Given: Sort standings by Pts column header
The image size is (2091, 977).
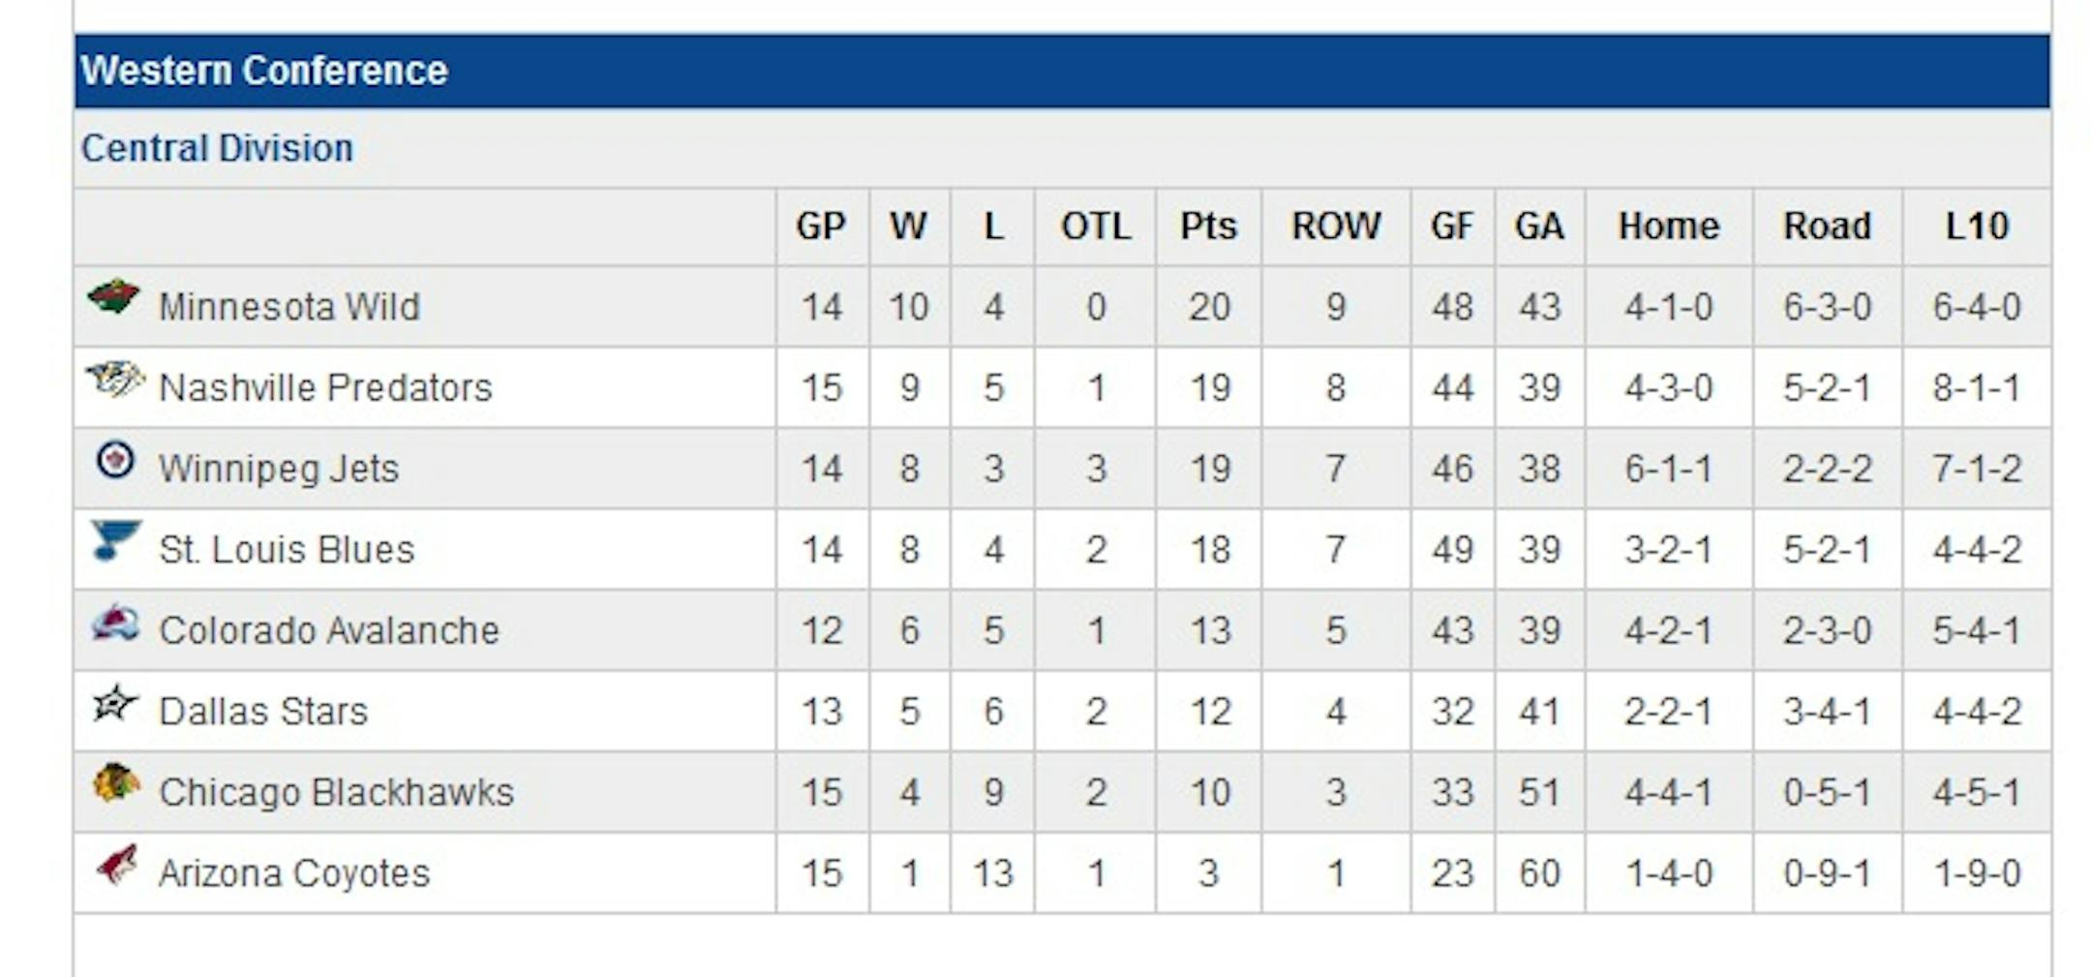Looking at the screenshot, I should click(1208, 227).
